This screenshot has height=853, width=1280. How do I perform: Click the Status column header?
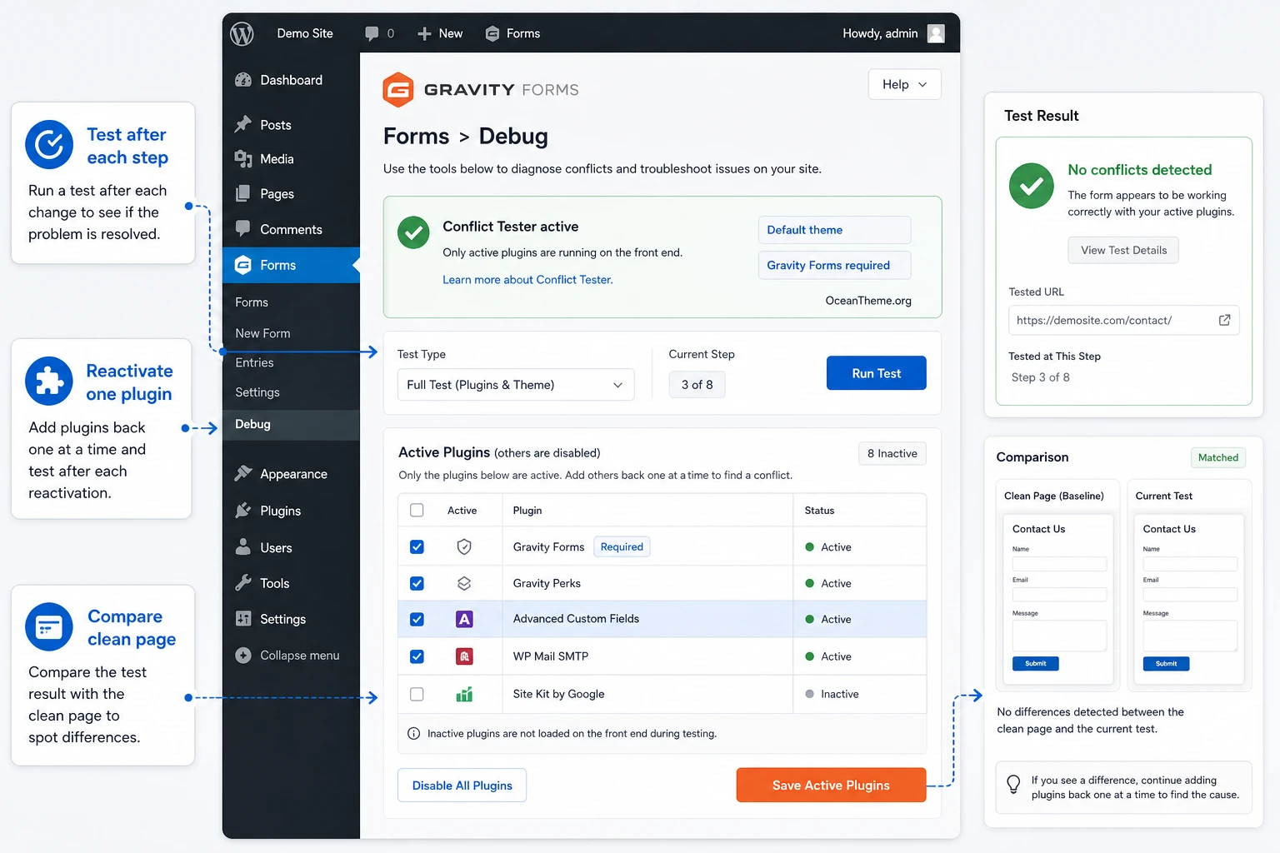point(819,511)
